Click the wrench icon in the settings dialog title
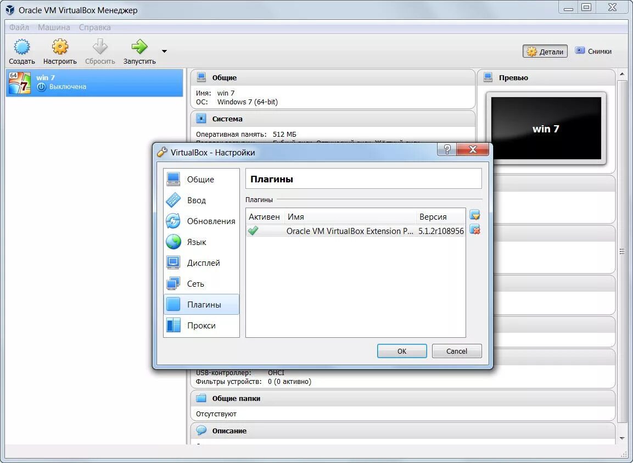Image resolution: width=633 pixels, height=463 pixels. (163, 152)
